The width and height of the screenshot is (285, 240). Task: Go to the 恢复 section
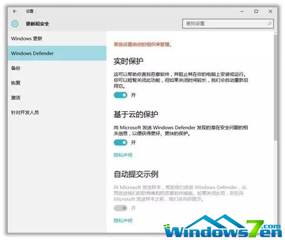(x=57, y=83)
